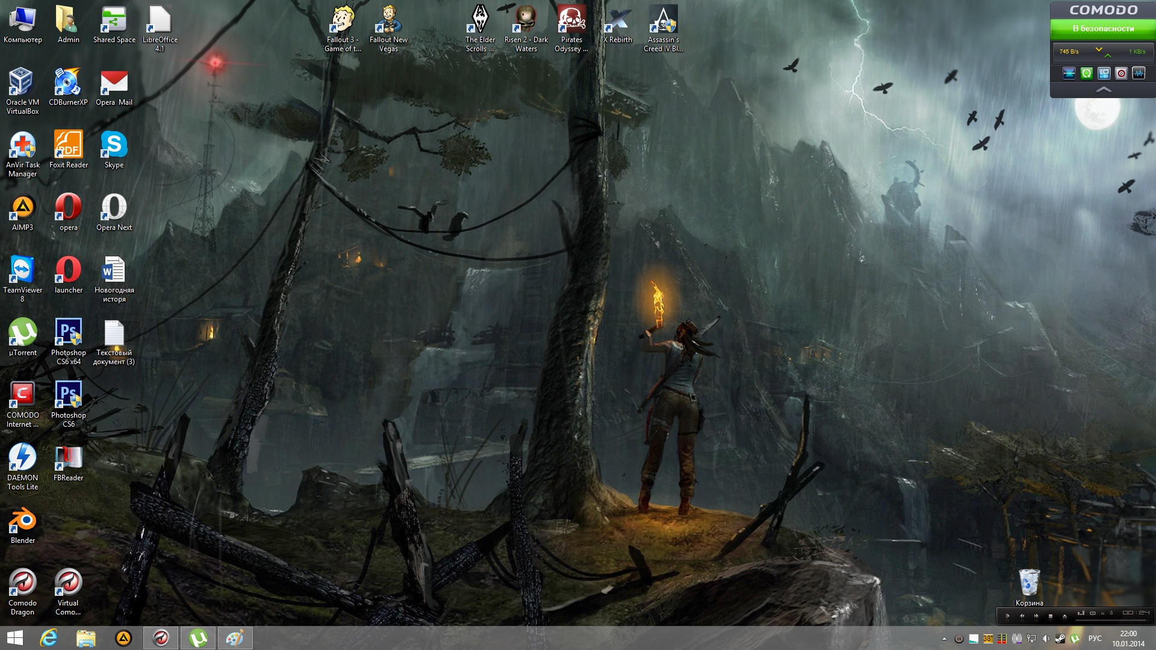Click COMODO widget green update icon
Viewport: 1156px width, 650px height.
pos(1086,73)
